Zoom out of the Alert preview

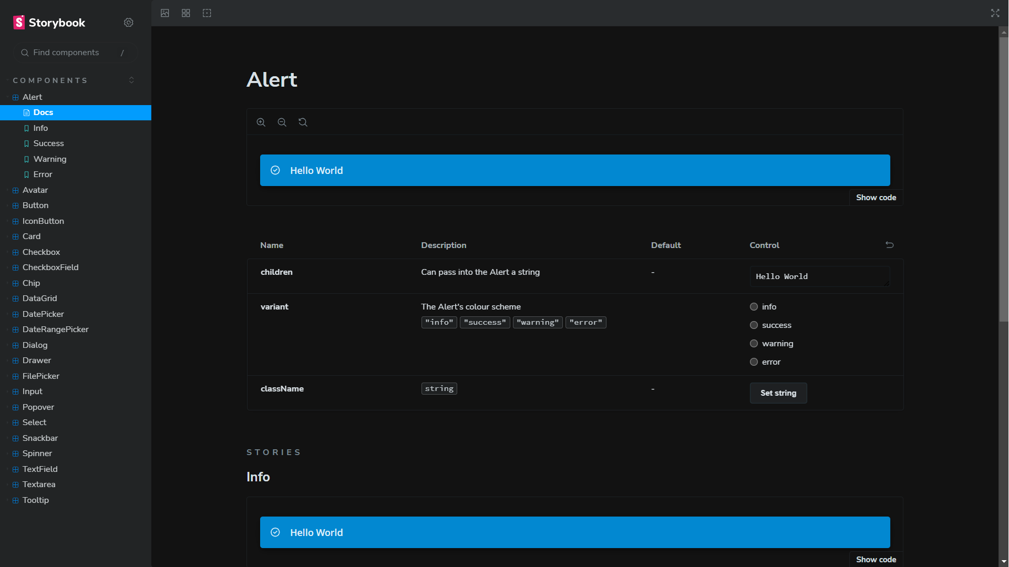point(282,122)
